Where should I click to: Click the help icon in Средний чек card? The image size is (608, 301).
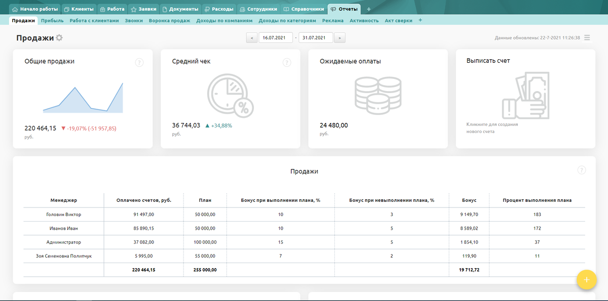click(x=287, y=63)
